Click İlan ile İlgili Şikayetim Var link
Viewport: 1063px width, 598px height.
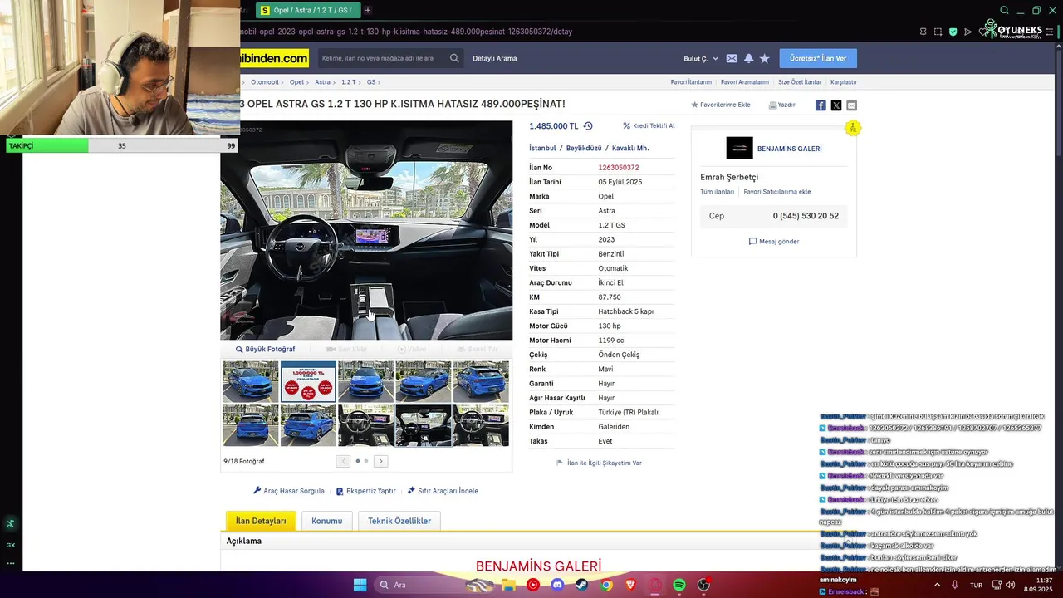click(x=599, y=463)
